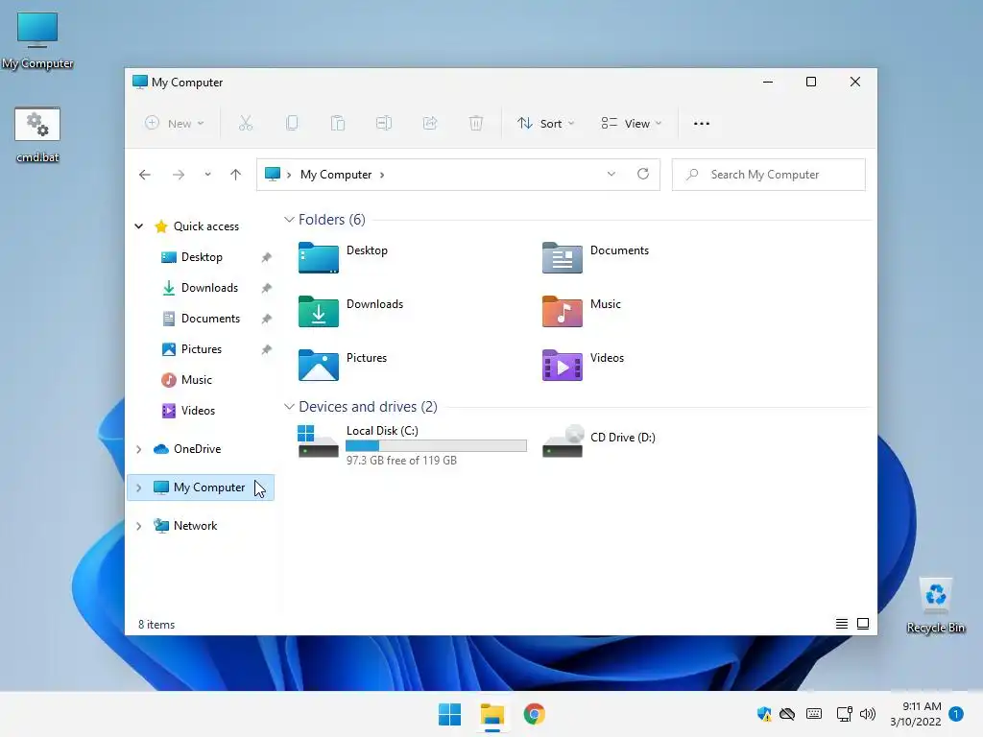Select the Desktop folder icon in Folders
Viewport: 983px width, 737px height.
click(x=319, y=257)
